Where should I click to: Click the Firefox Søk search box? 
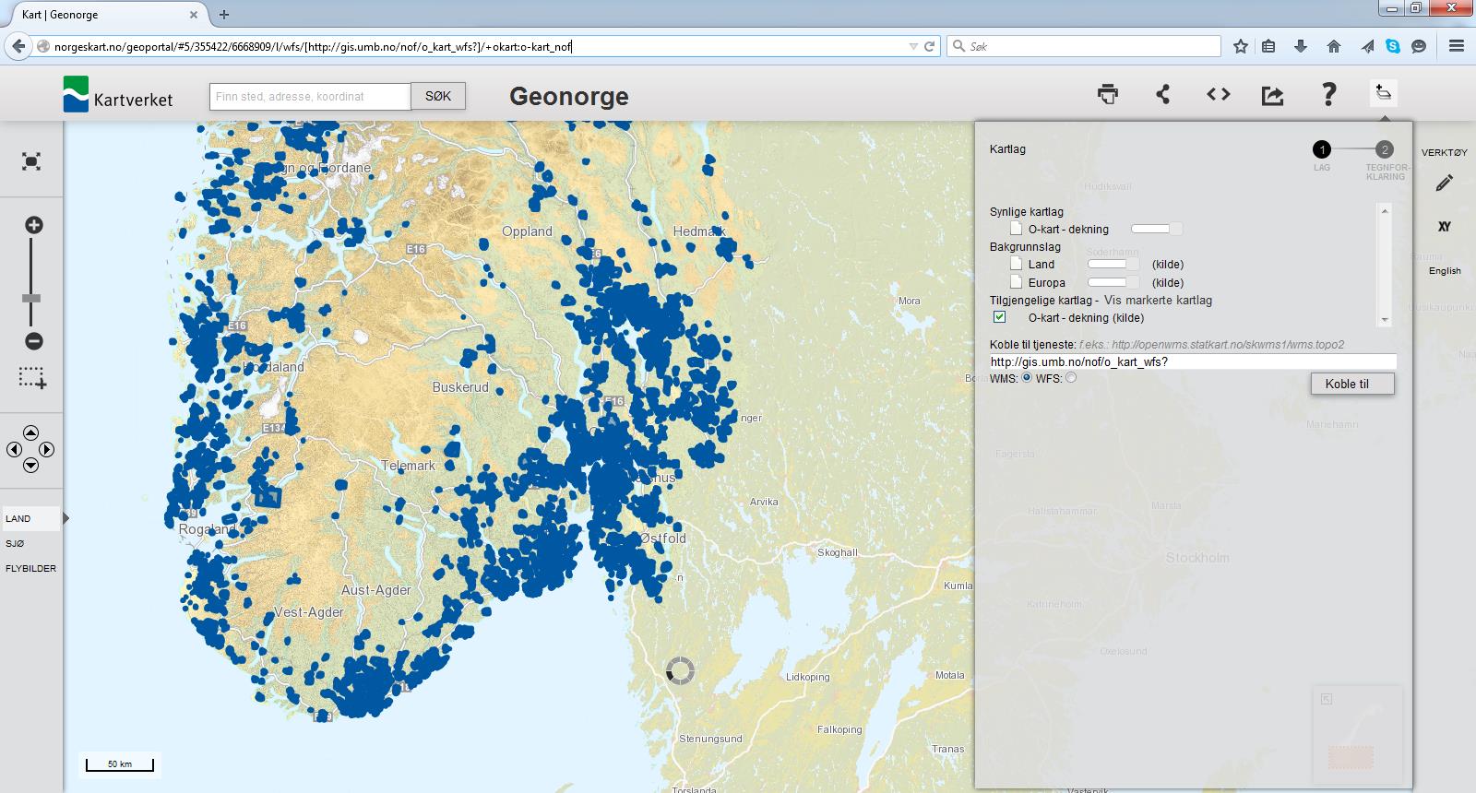[1084, 46]
